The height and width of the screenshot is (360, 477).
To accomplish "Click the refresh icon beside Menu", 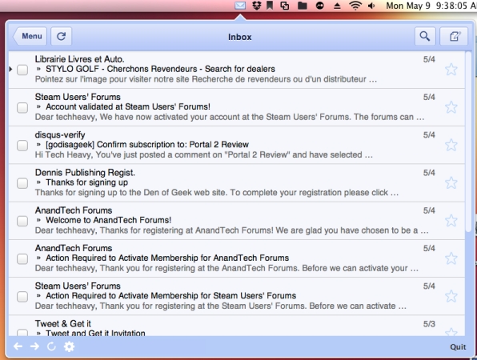I will coord(61,37).
